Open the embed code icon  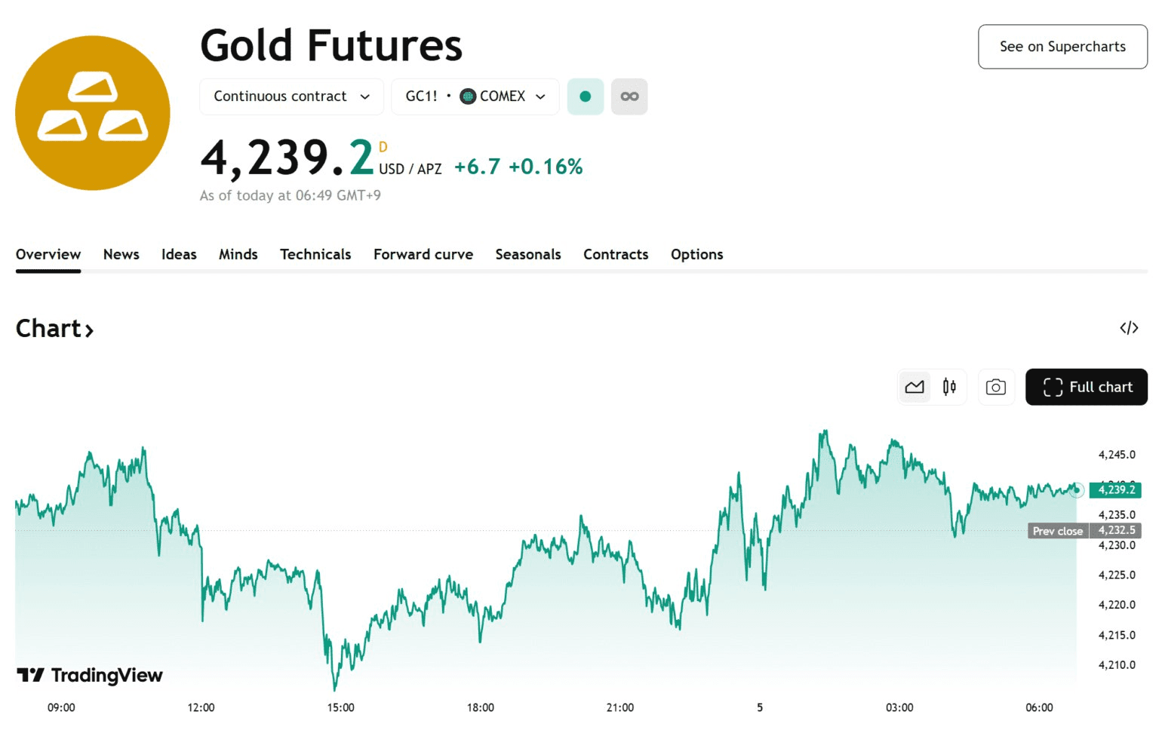coord(1129,328)
